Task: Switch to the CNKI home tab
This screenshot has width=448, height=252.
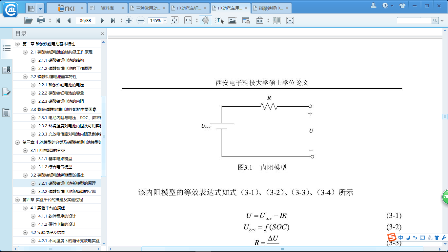Action: [x=66, y=8]
